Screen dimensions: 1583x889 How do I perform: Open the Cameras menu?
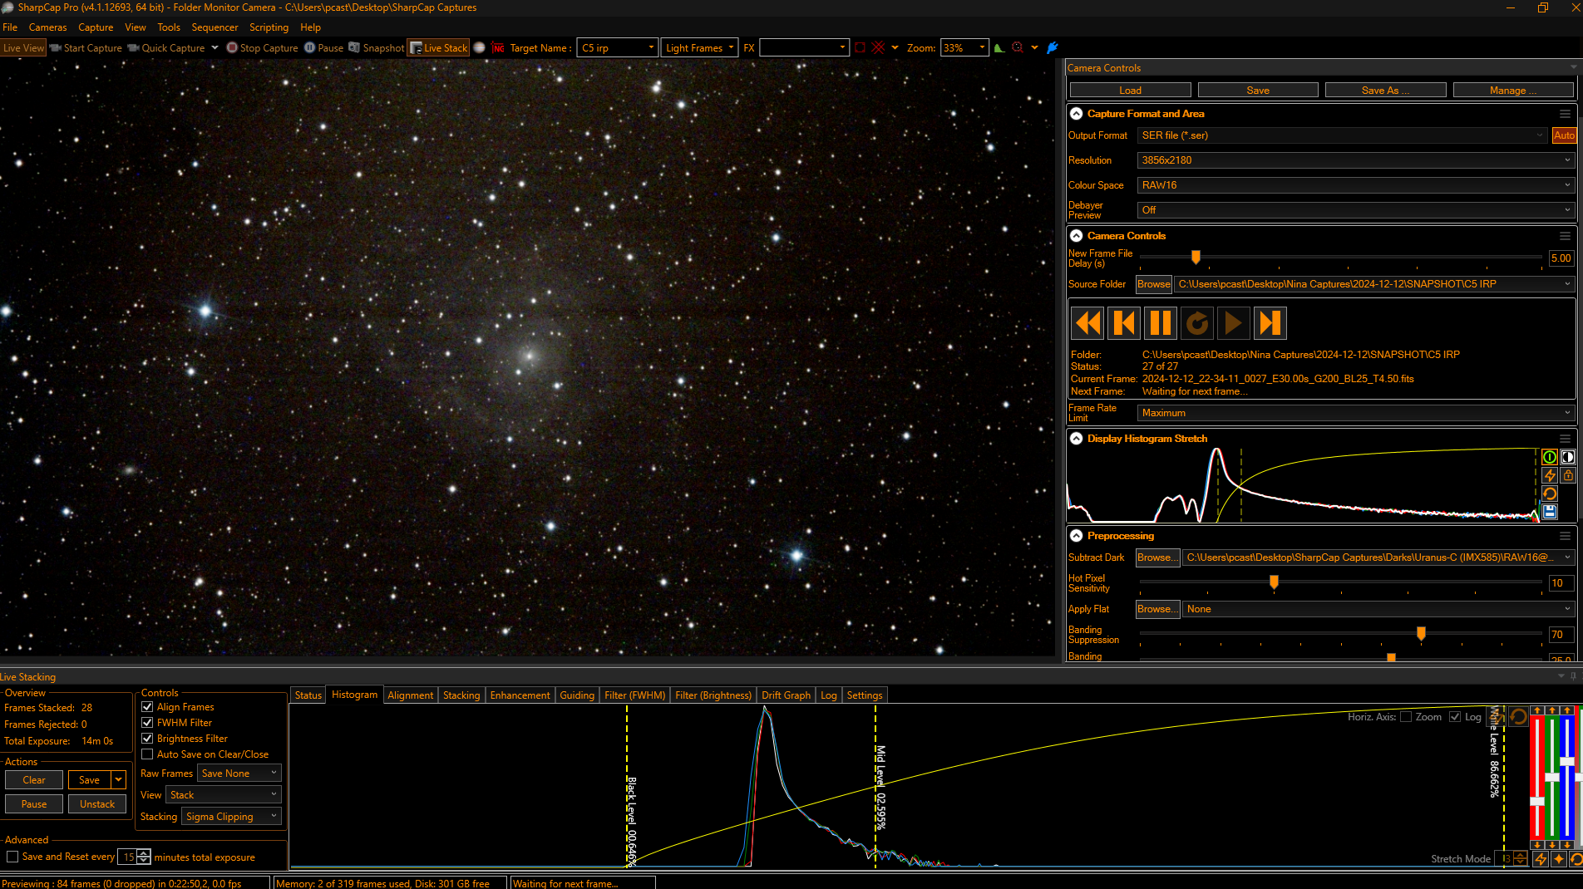pyautogui.click(x=47, y=27)
